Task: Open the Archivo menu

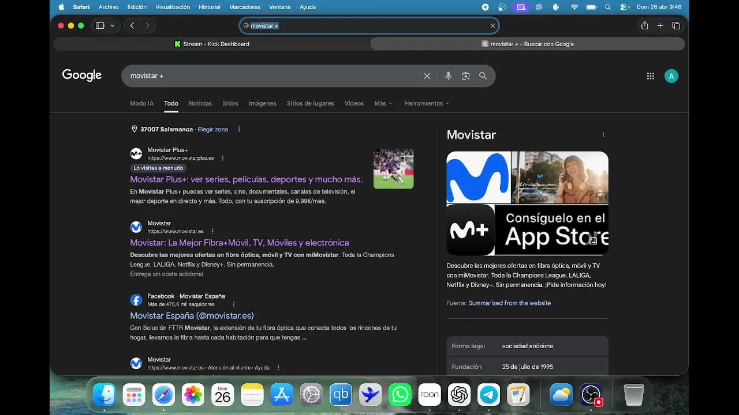Action: coord(109,7)
